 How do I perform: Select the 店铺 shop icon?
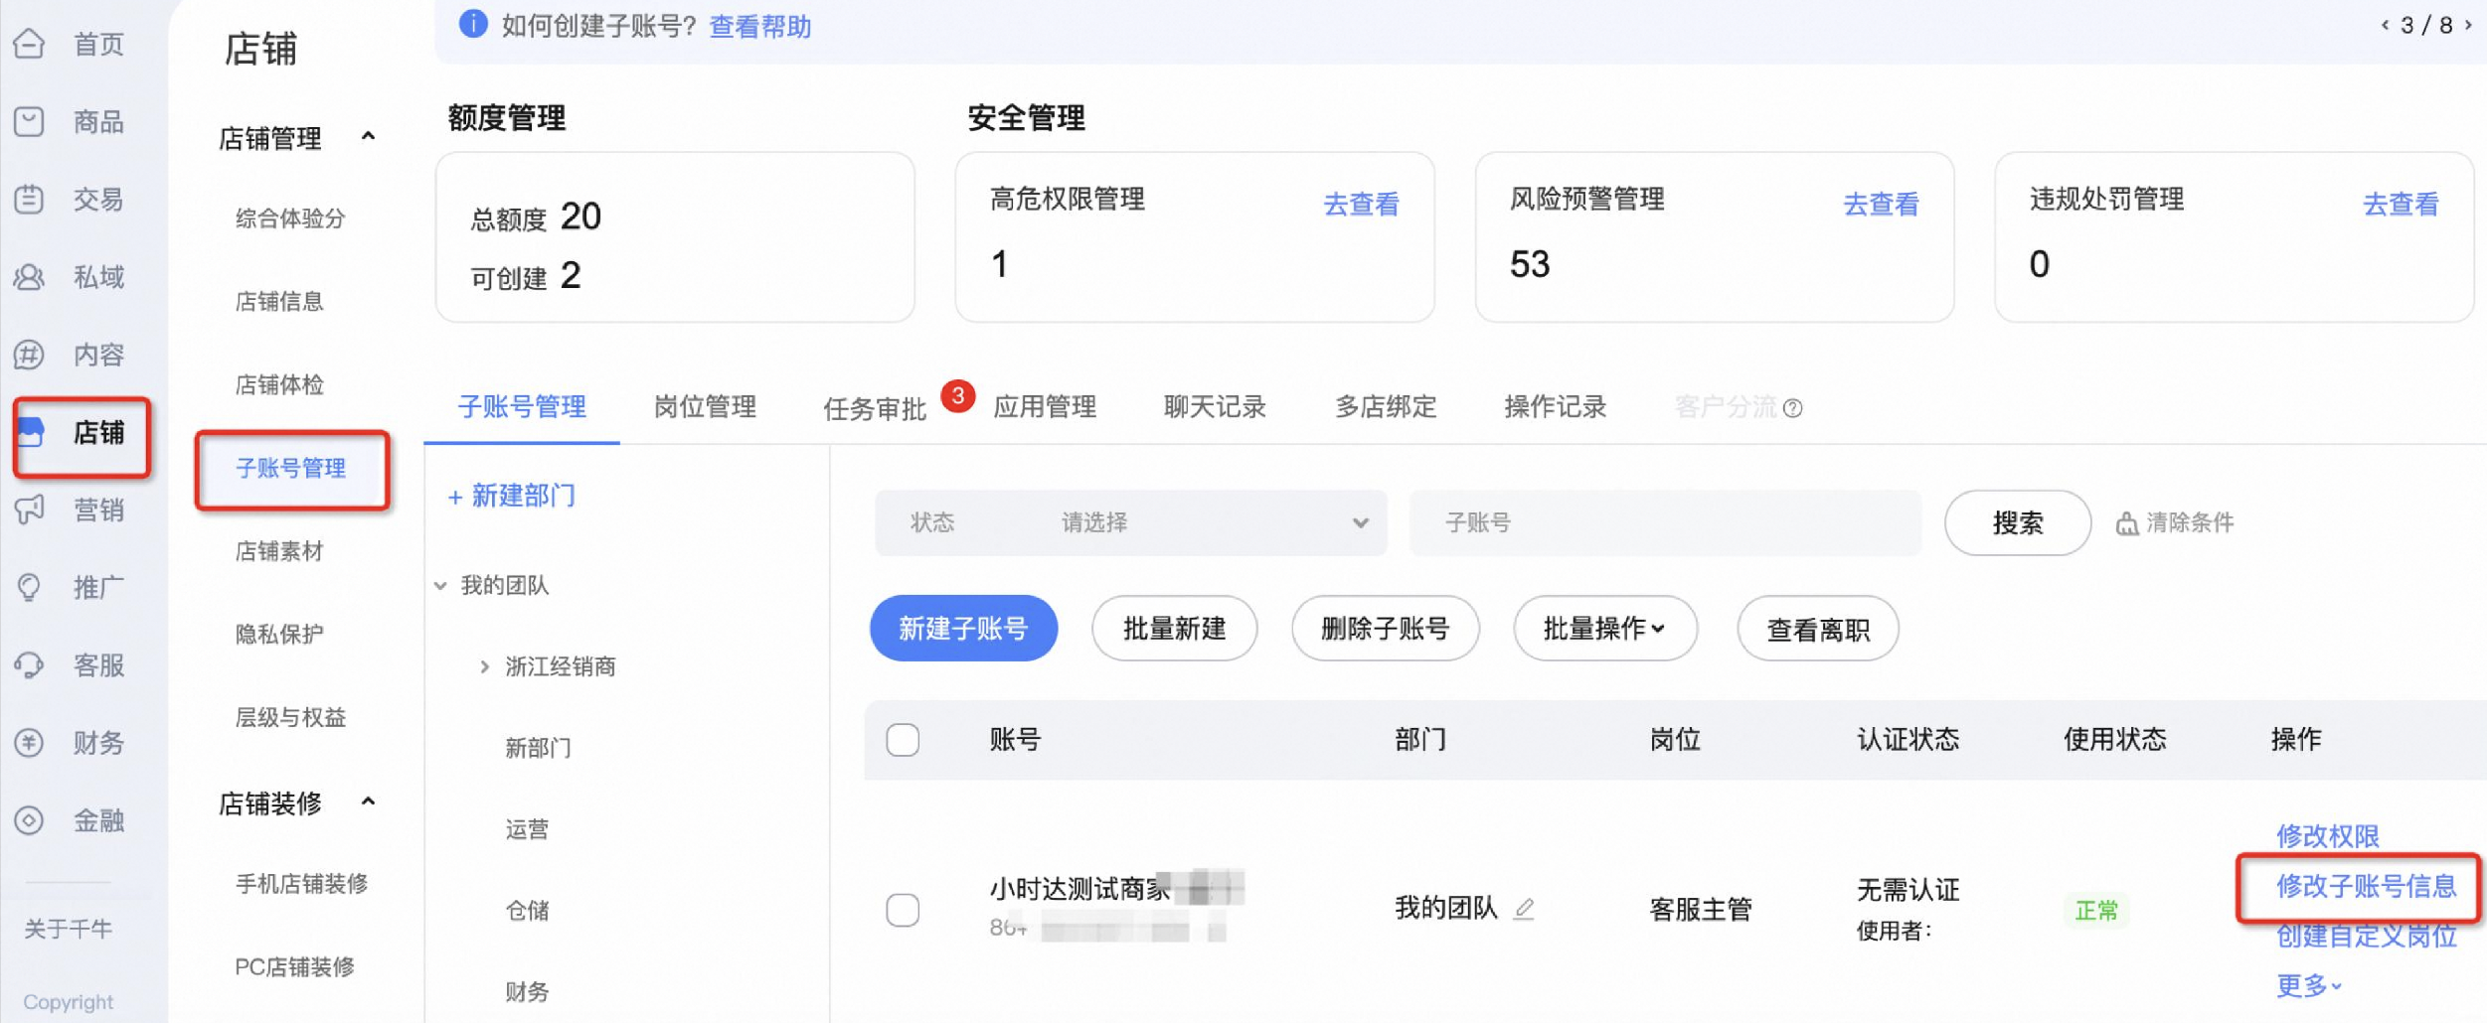(32, 432)
